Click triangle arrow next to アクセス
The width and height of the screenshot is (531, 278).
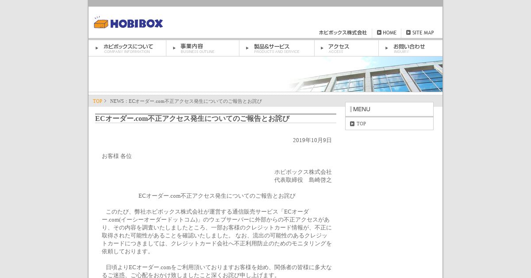click(322, 48)
